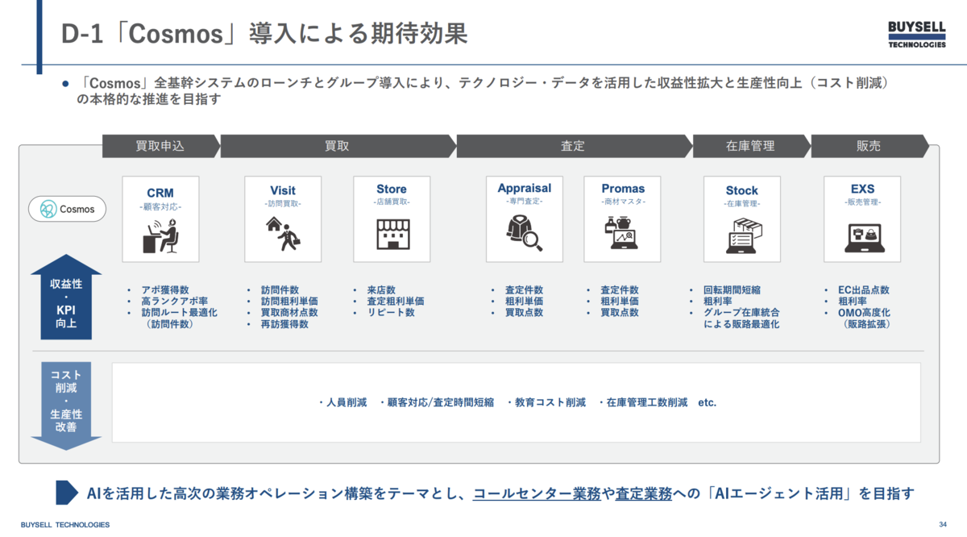Viewport: 967px width, 537px height.
Task: Click the blue arrow marker before AIを活用した
Action: click(66, 493)
